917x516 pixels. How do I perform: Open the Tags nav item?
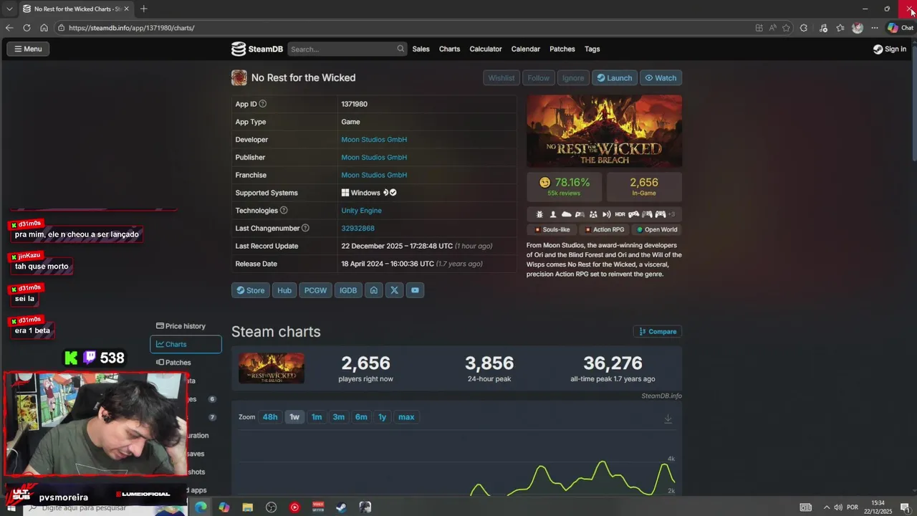point(592,49)
